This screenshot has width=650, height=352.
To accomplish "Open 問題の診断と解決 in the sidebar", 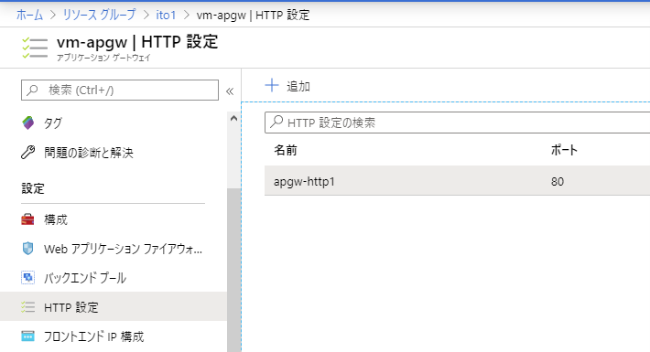I will click(x=89, y=153).
